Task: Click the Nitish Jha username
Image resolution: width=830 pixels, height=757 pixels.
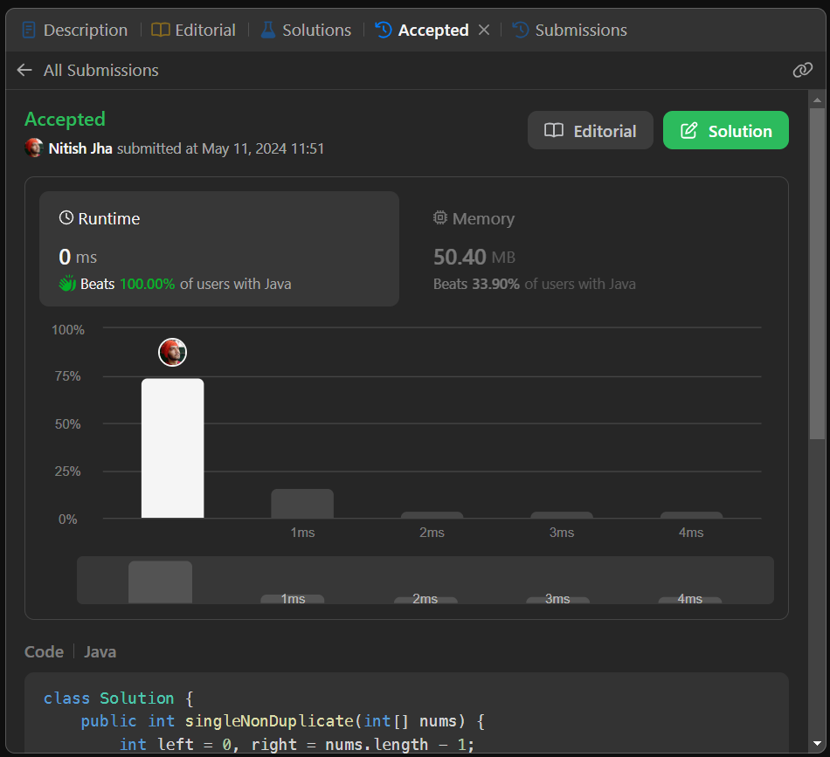Action: click(80, 148)
